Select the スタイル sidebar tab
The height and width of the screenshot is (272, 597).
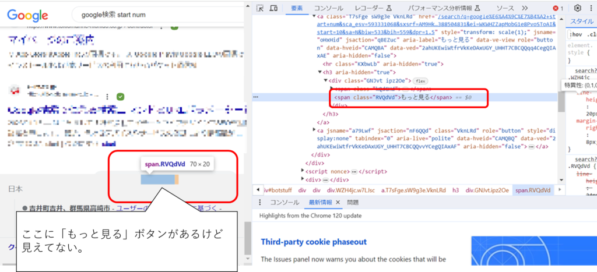[582, 21]
